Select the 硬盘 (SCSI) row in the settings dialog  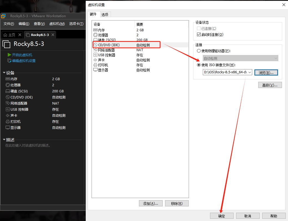pyautogui.click(x=140, y=40)
